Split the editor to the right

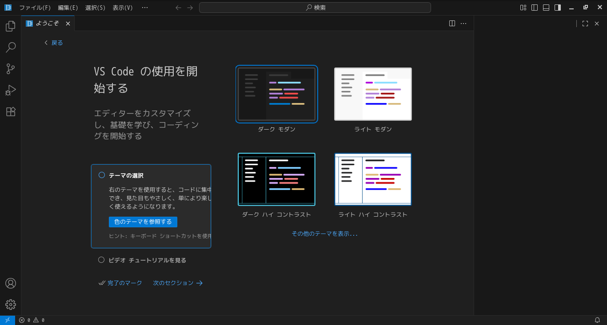pyautogui.click(x=452, y=24)
